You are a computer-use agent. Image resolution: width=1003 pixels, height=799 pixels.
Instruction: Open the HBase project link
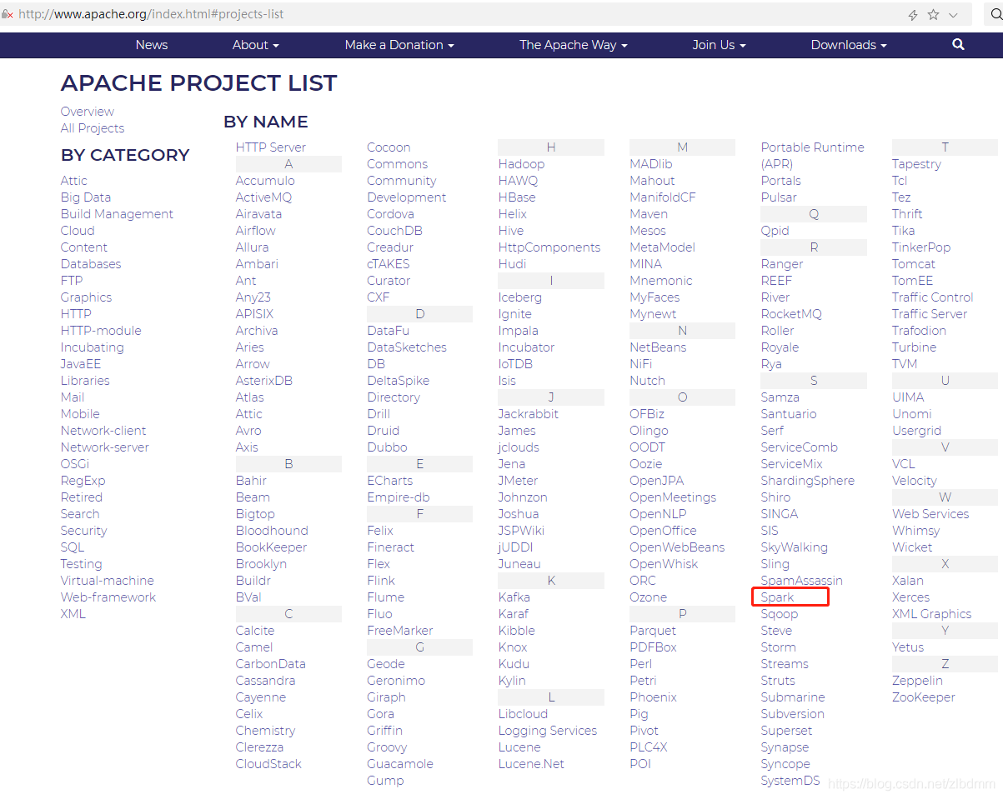pyautogui.click(x=517, y=197)
